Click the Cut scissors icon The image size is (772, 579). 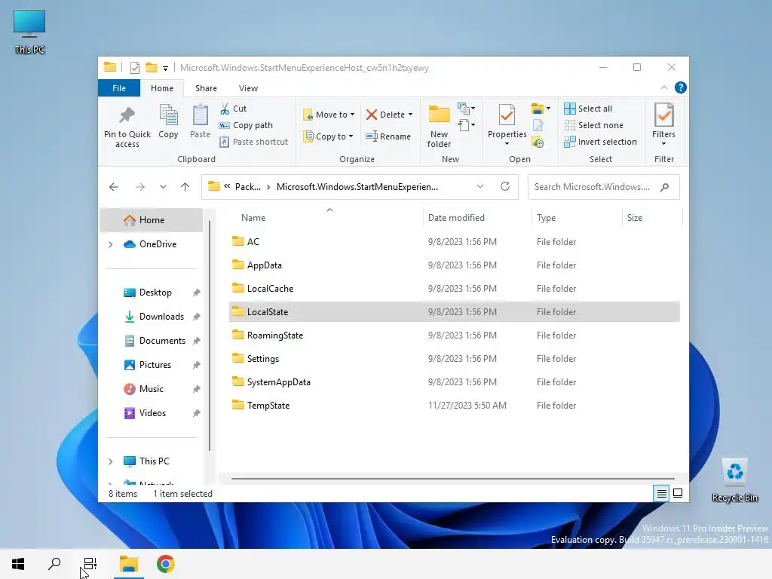coord(225,109)
